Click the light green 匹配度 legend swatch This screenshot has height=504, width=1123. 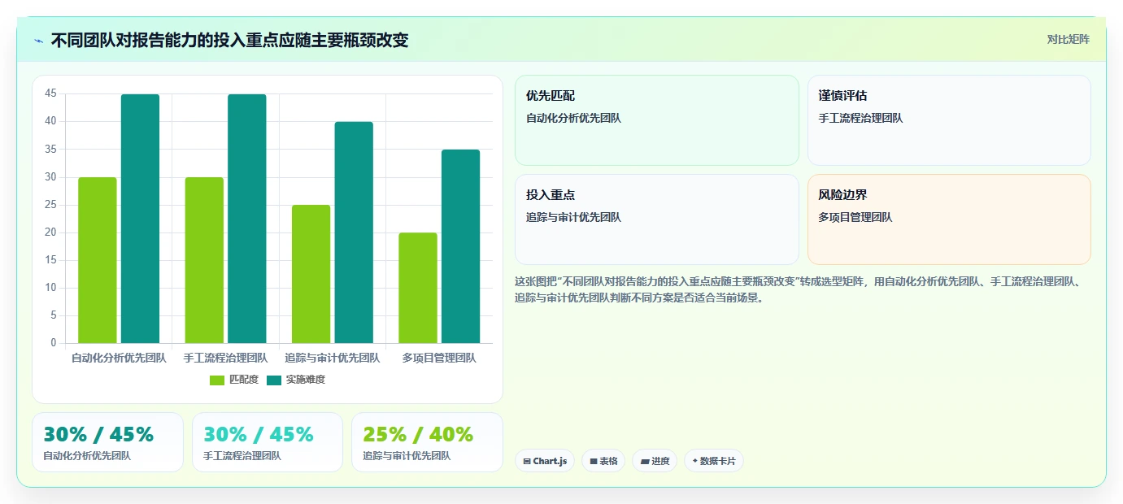click(217, 380)
